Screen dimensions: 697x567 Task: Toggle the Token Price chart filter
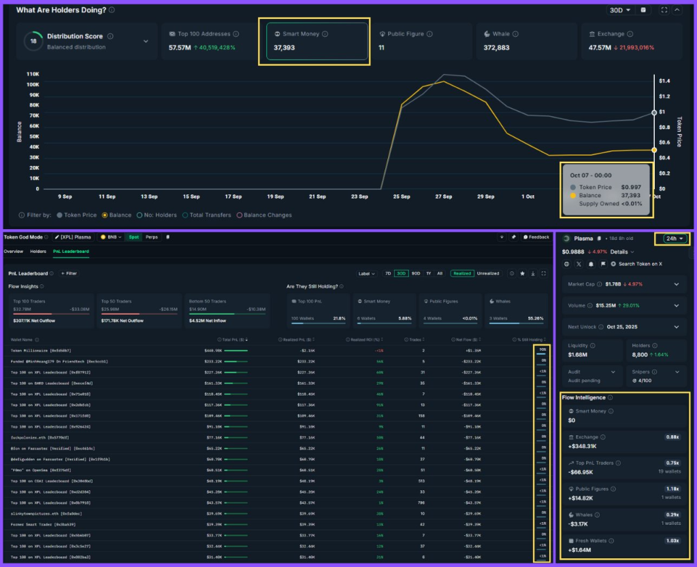pos(76,215)
